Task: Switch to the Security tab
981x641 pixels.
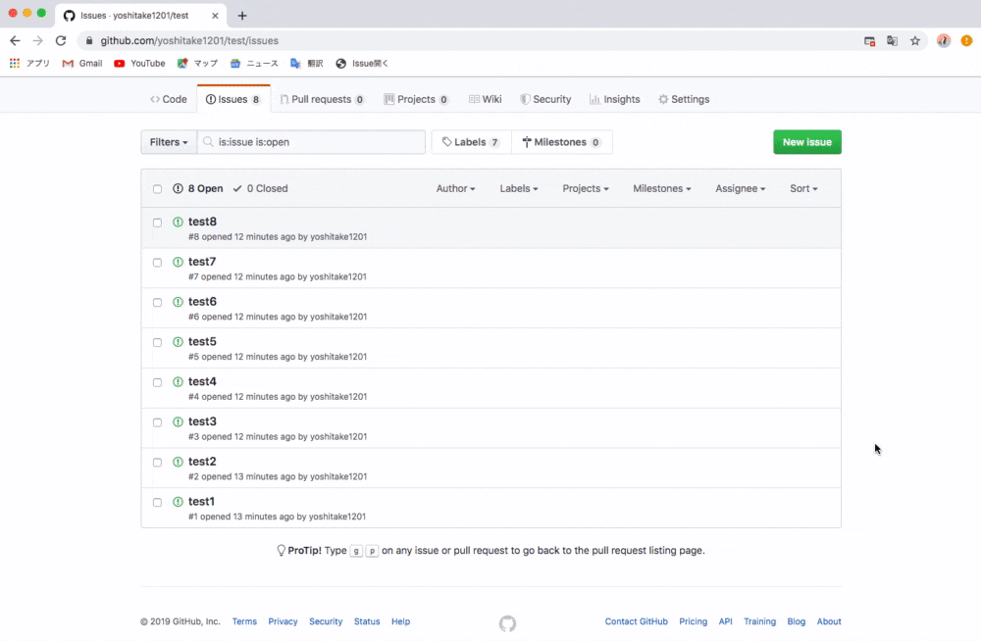Action: [545, 99]
